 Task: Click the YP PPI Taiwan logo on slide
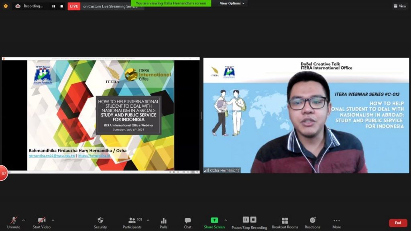pos(43,75)
